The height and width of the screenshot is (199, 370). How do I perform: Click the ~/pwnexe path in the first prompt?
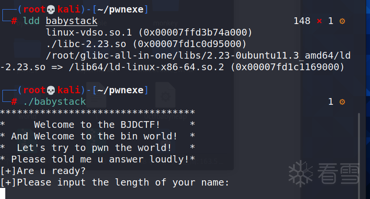(120, 9)
